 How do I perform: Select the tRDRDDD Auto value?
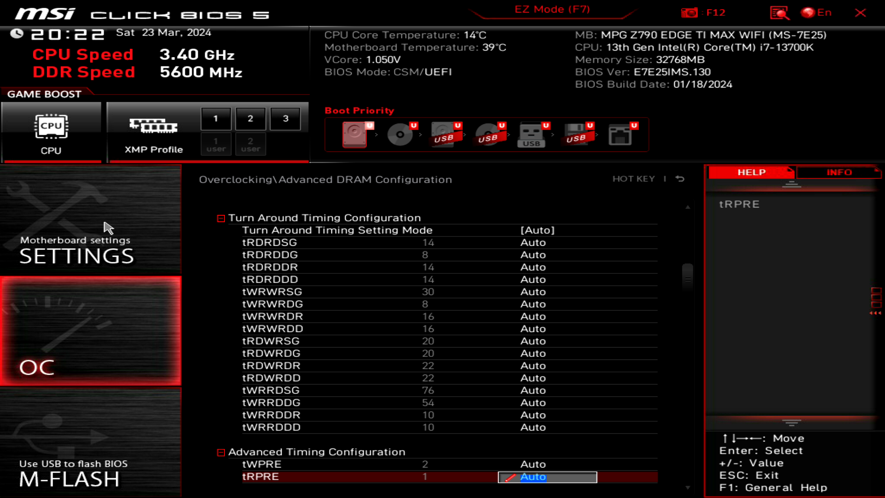click(x=533, y=279)
